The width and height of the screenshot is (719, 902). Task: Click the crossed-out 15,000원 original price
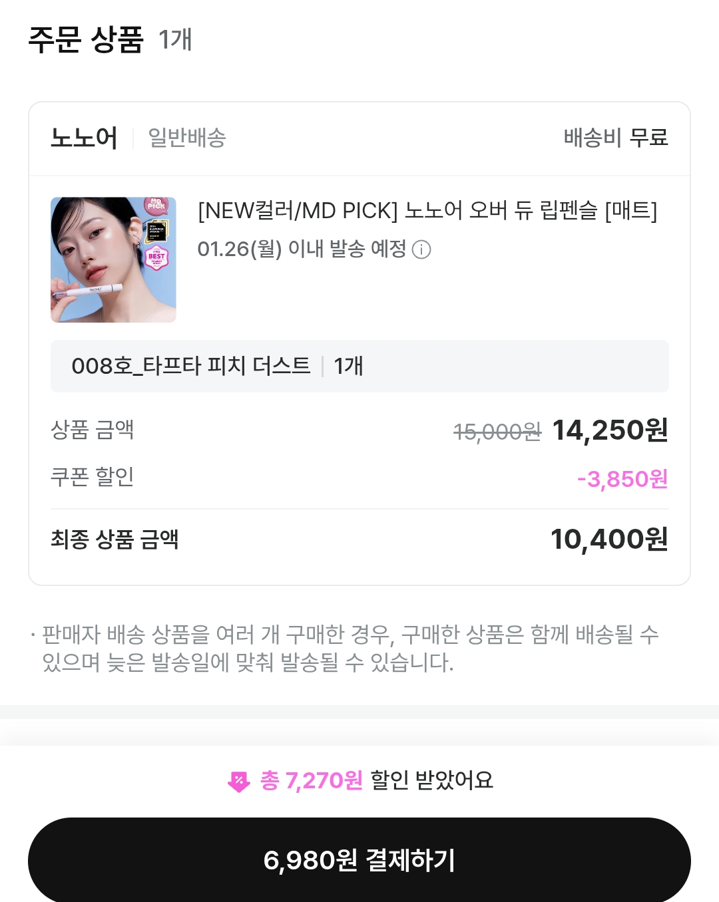click(x=497, y=432)
